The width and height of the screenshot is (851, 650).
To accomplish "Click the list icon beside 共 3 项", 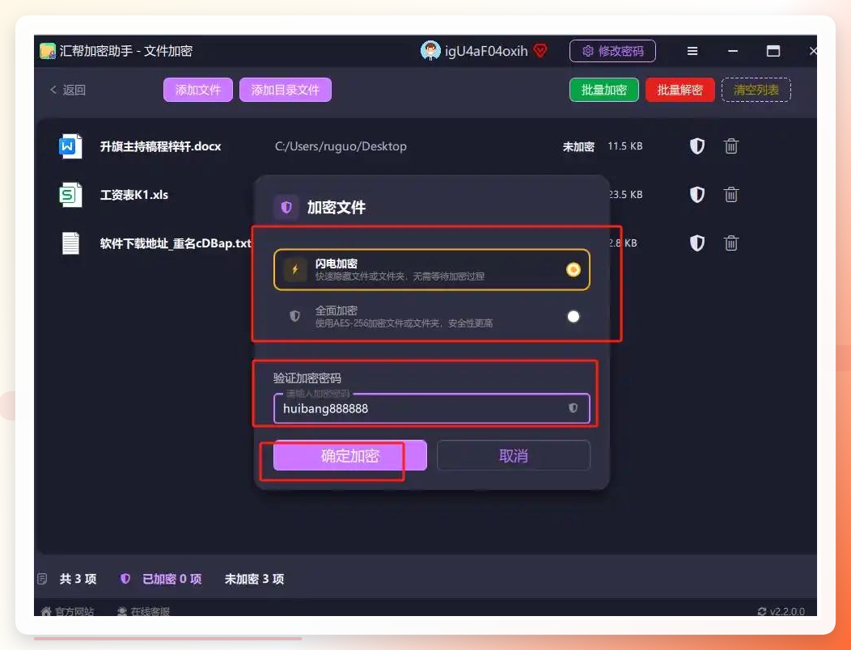I will coord(42,579).
